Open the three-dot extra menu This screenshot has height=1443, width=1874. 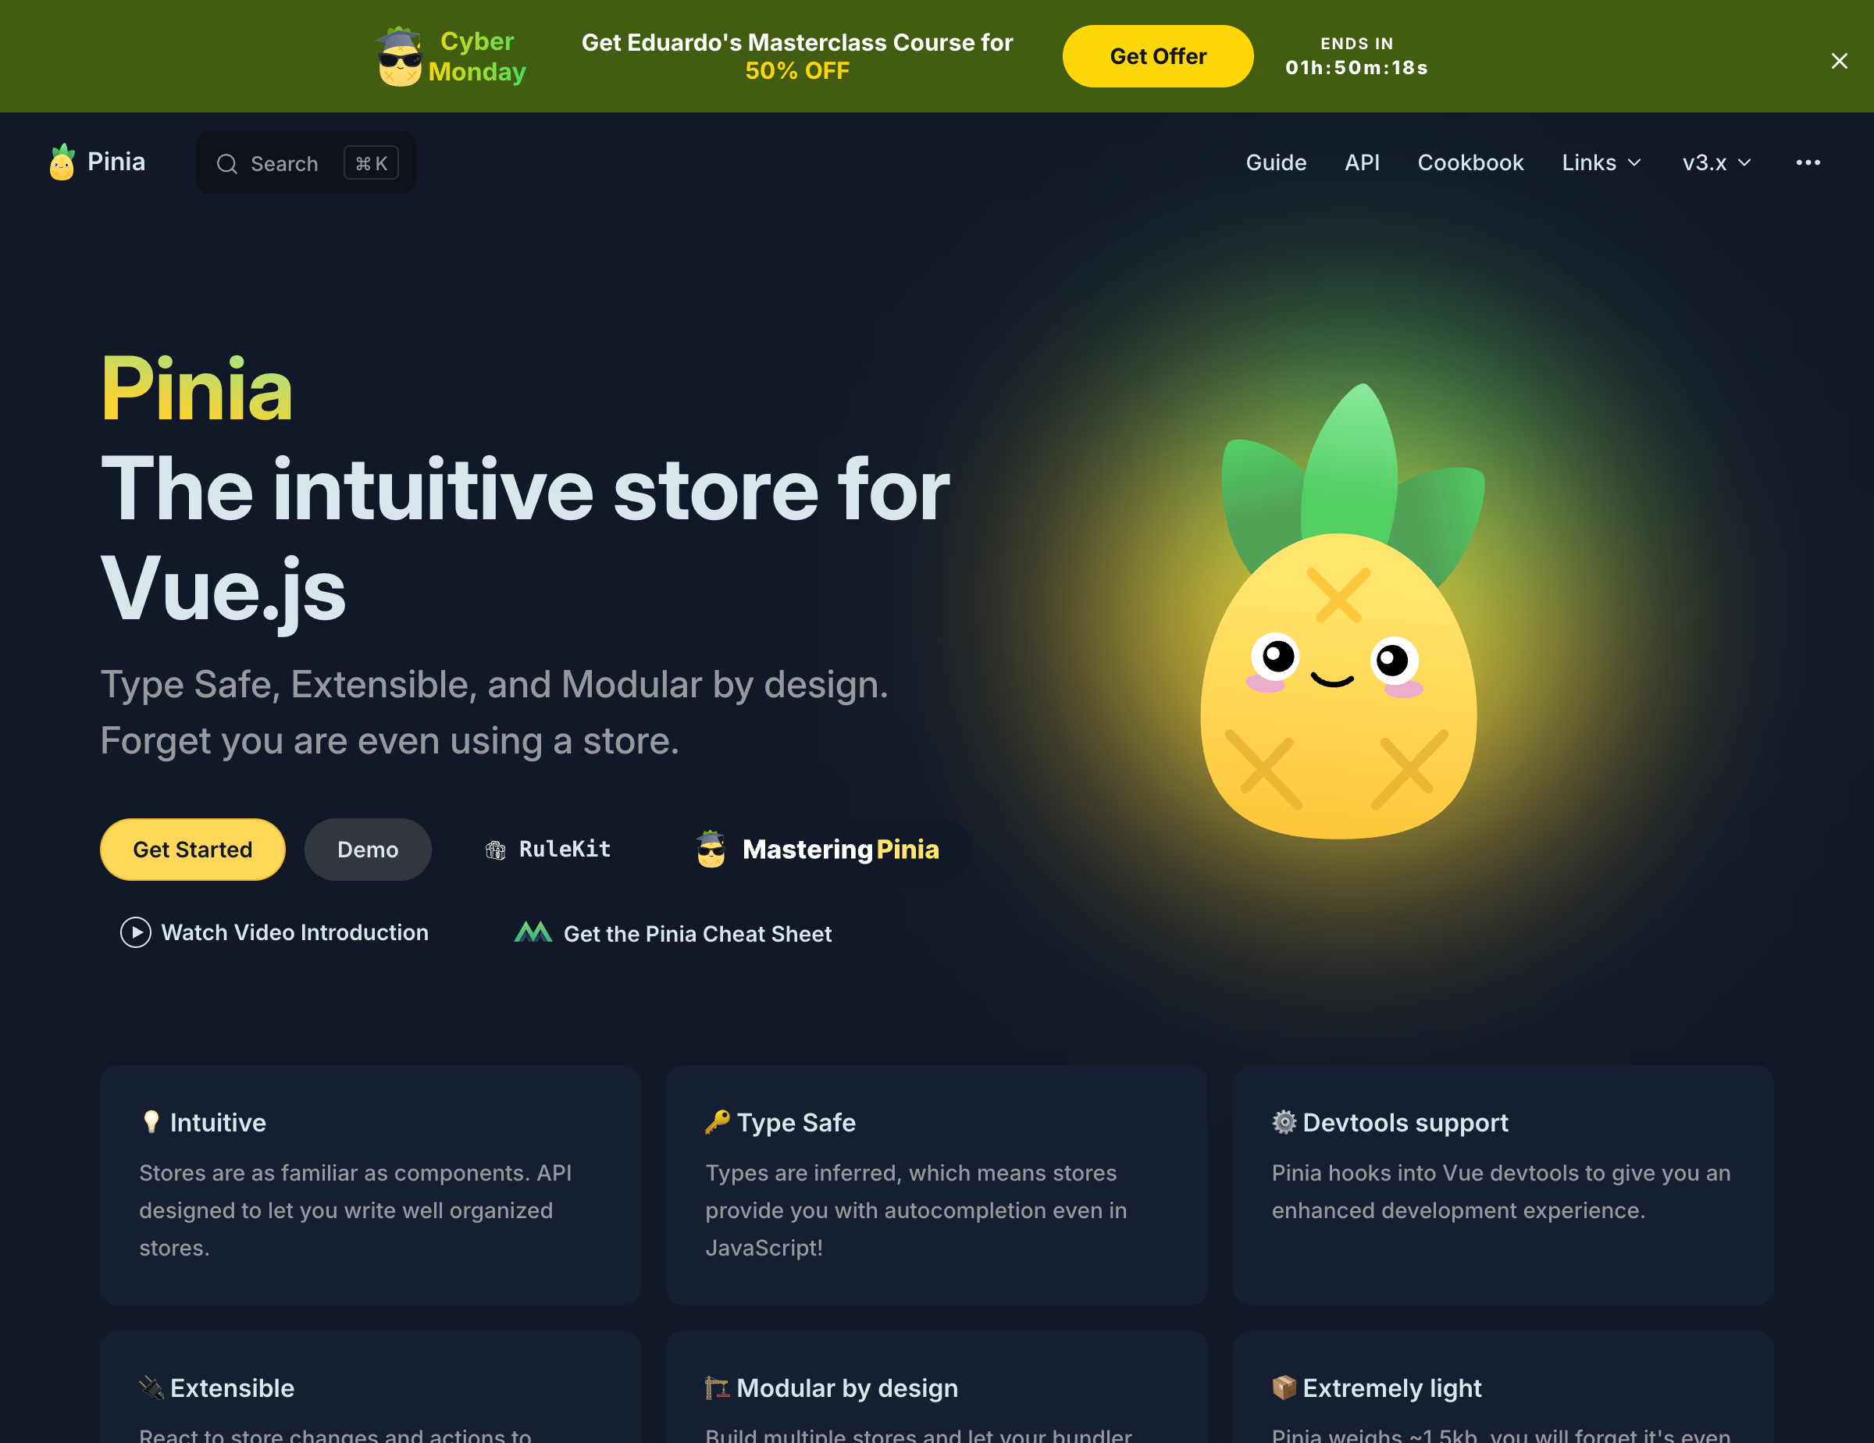[x=1808, y=162]
